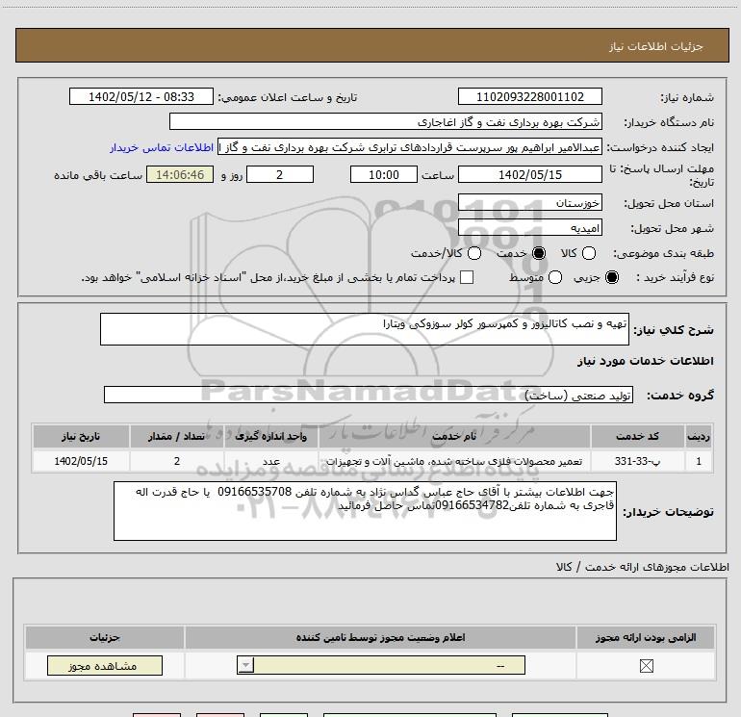
Task: Click the تاریخ نیاز column header
Action: coord(81,436)
